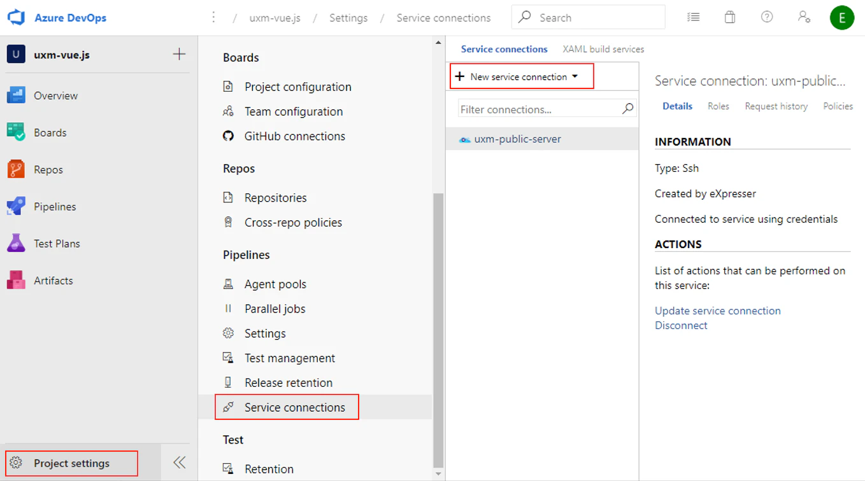Click the settings menu vertical scrollbar

(x=438, y=331)
